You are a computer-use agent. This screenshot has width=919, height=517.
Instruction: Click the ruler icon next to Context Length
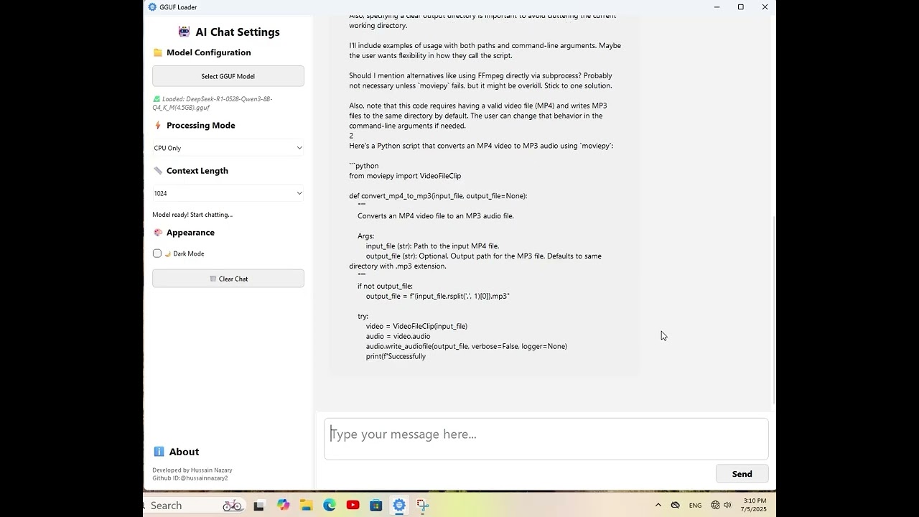pos(158,171)
